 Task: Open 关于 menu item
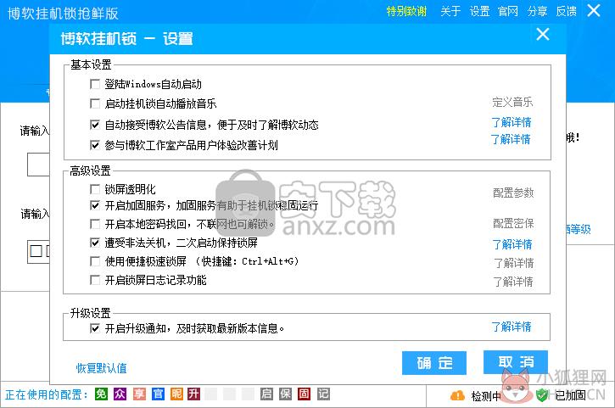[x=450, y=11]
